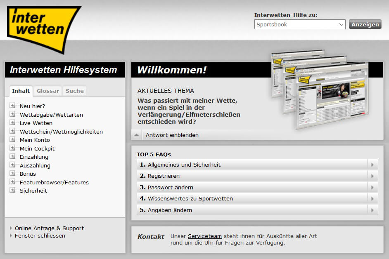Open the 'Neu hier?' topic text
389x259 pixels.
(x=32, y=106)
